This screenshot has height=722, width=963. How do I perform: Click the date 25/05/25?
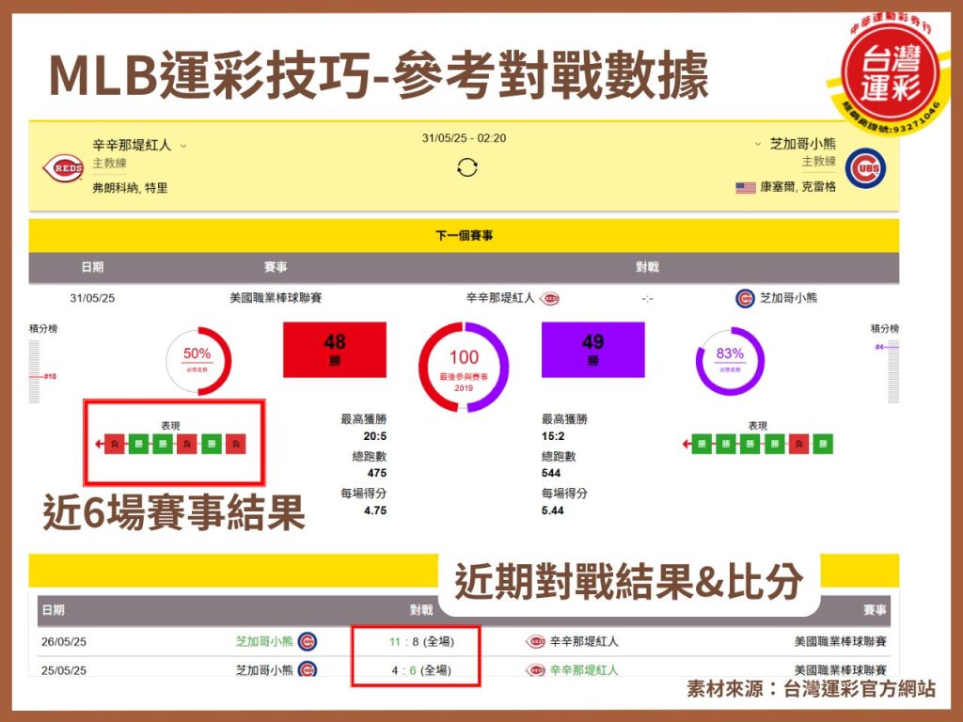(x=64, y=671)
